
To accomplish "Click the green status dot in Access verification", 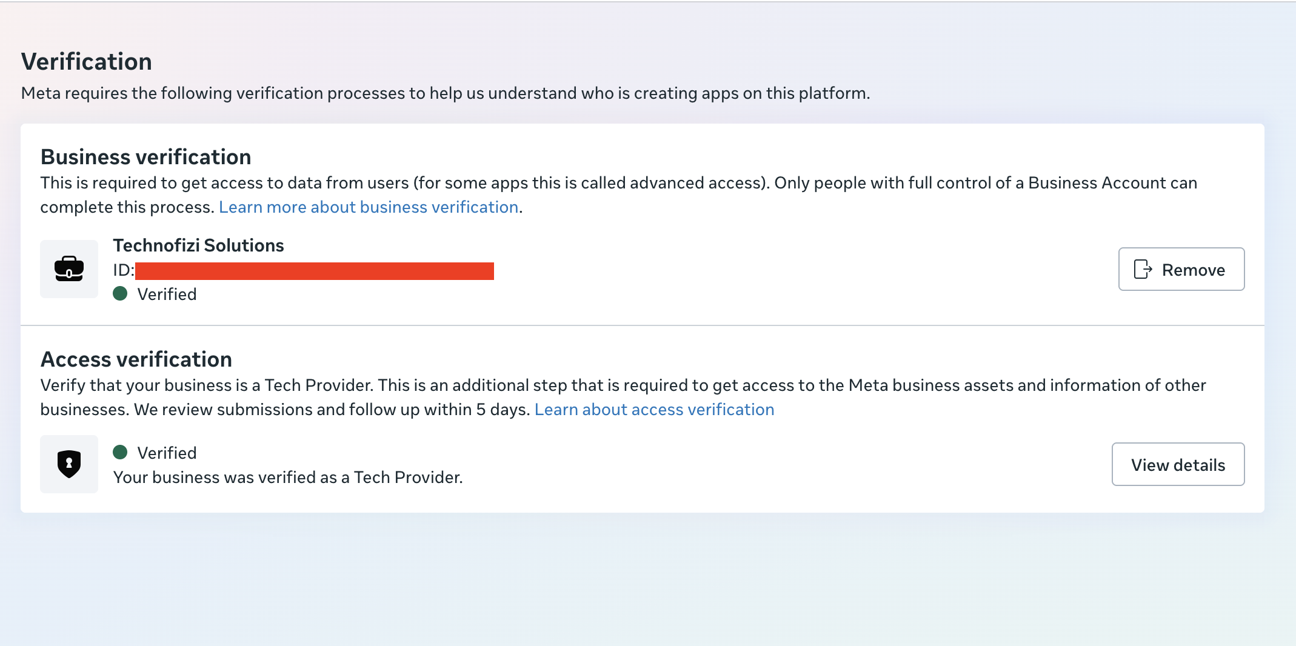I will 120,452.
